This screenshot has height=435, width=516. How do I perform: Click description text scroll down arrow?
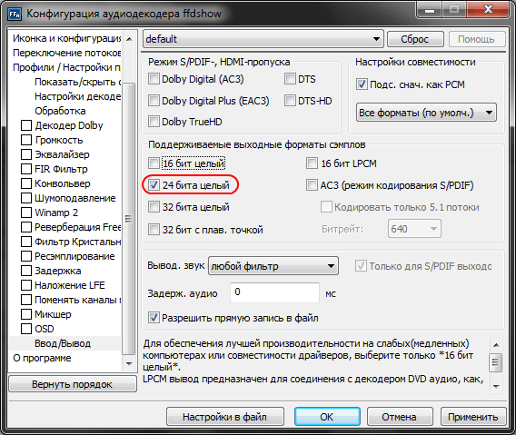tap(496, 386)
